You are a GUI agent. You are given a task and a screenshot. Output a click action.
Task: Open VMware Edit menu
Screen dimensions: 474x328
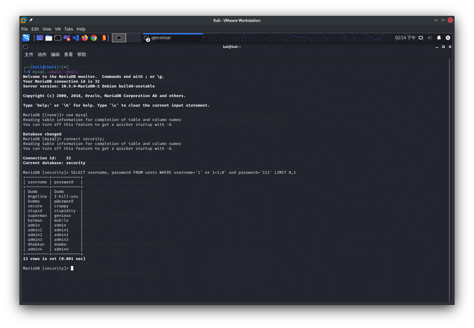[x=35, y=29]
